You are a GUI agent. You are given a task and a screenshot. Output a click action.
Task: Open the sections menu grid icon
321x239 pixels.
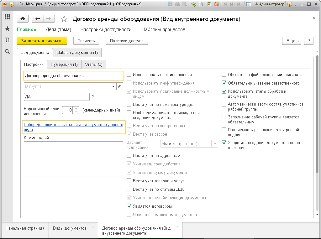(x=8, y=17)
